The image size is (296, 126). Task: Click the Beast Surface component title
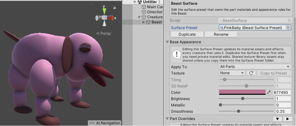coord(184,3)
